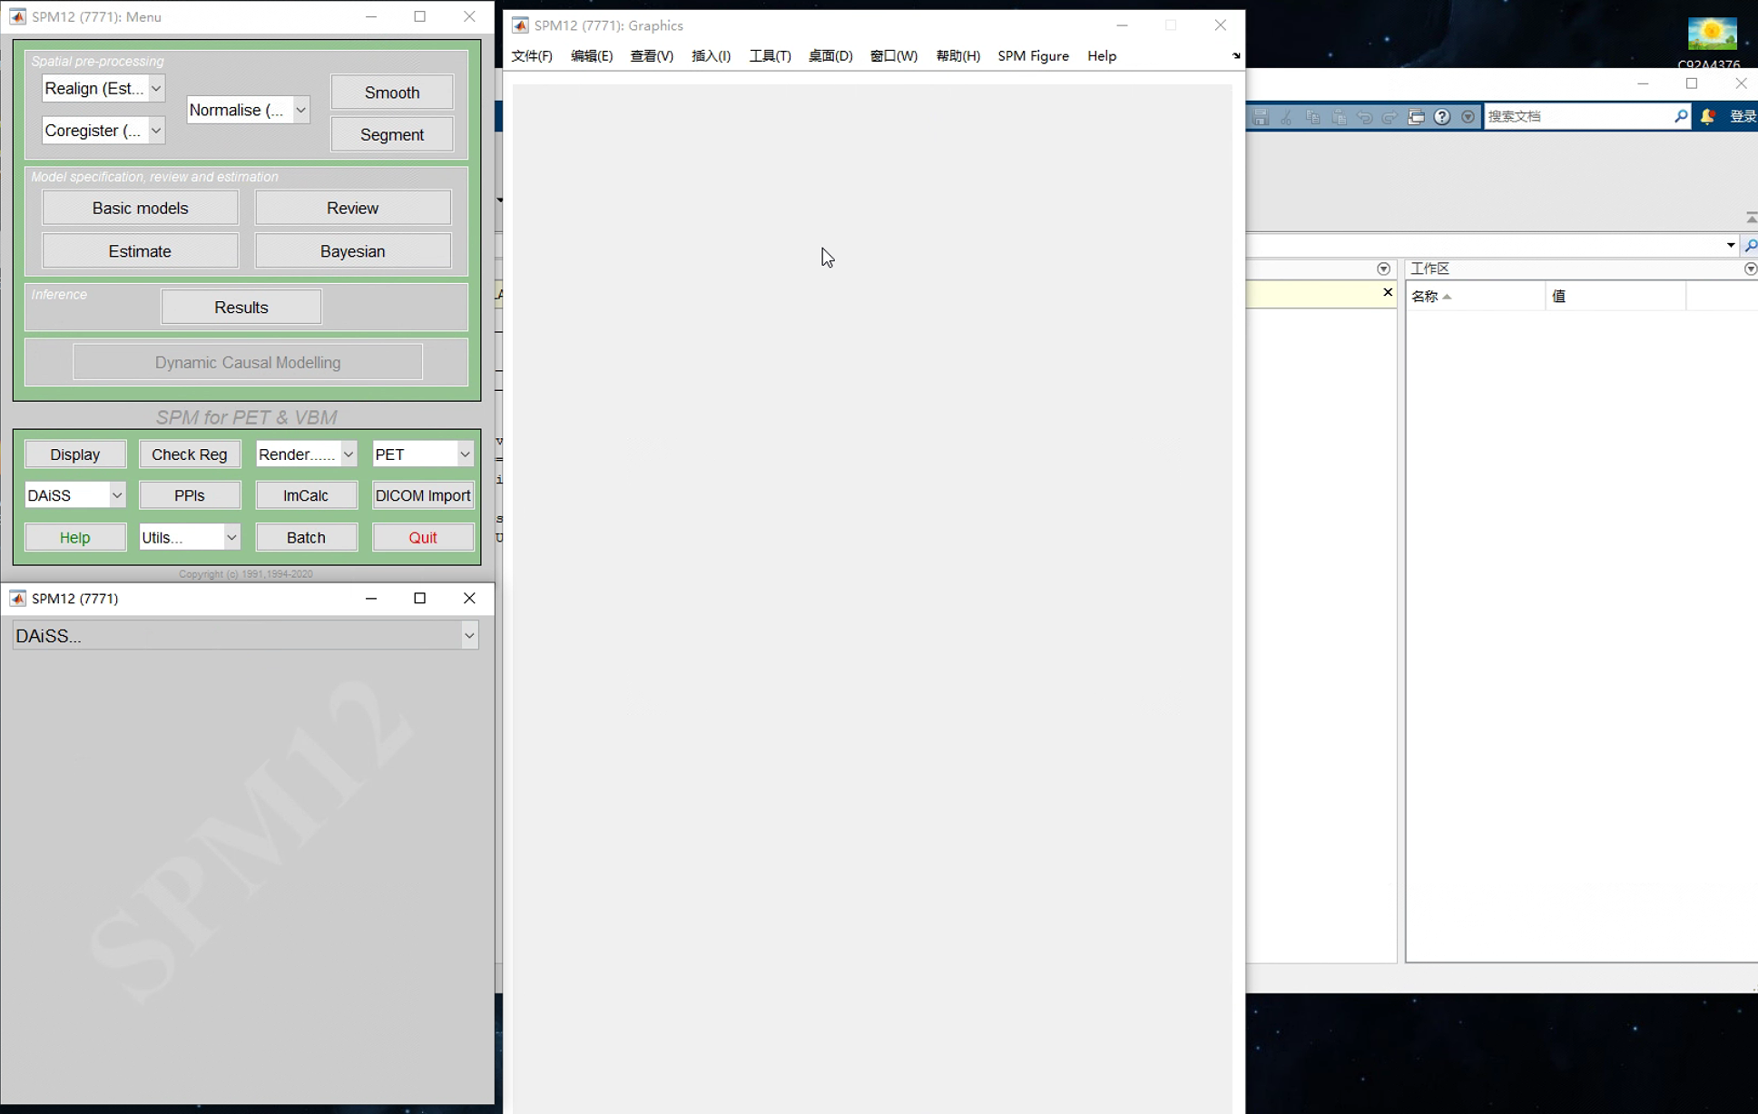Click the cut scissors icon
The image size is (1758, 1114).
(1286, 117)
